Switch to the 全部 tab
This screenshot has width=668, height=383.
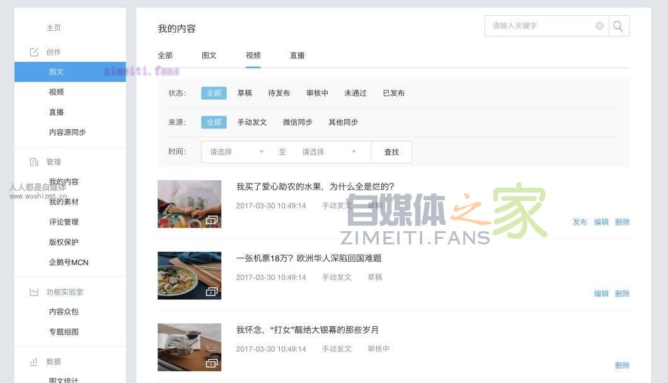[x=164, y=55]
